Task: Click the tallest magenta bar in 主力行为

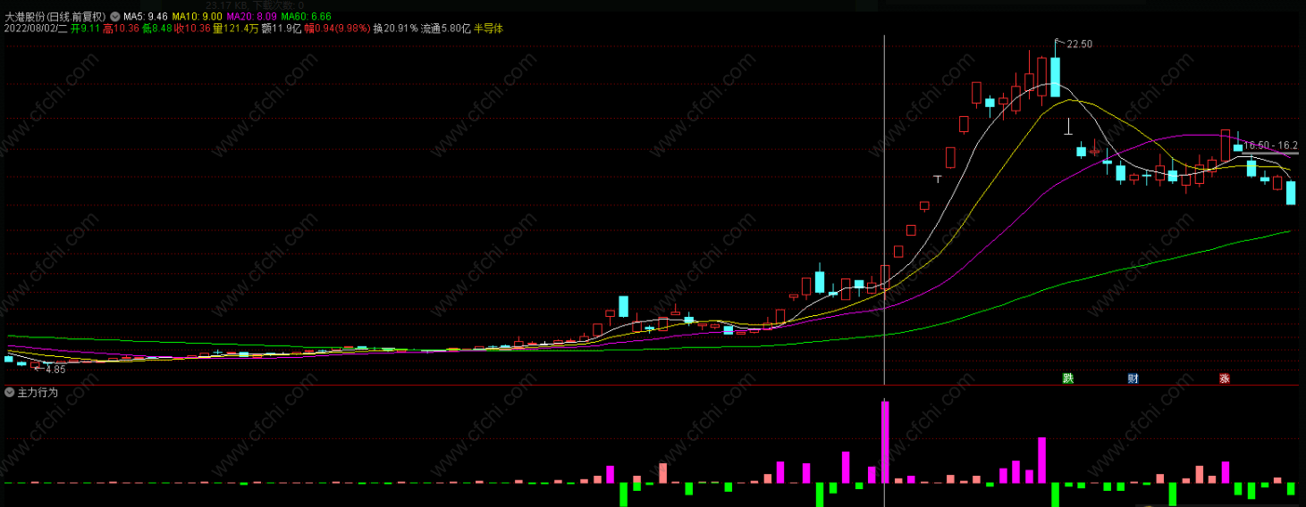Action: (885, 442)
